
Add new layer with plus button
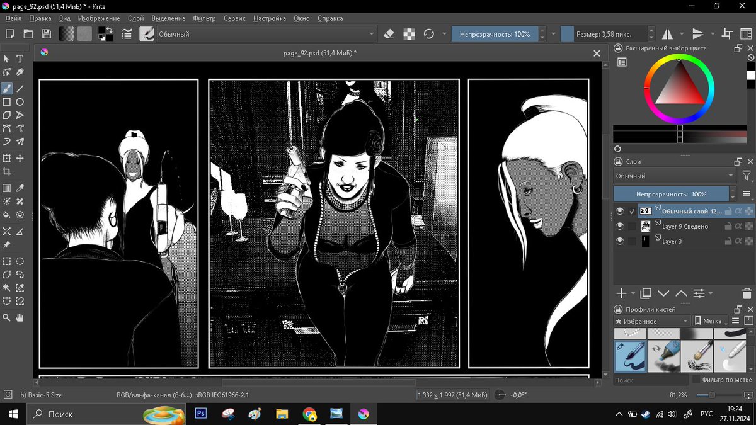pos(621,293)
